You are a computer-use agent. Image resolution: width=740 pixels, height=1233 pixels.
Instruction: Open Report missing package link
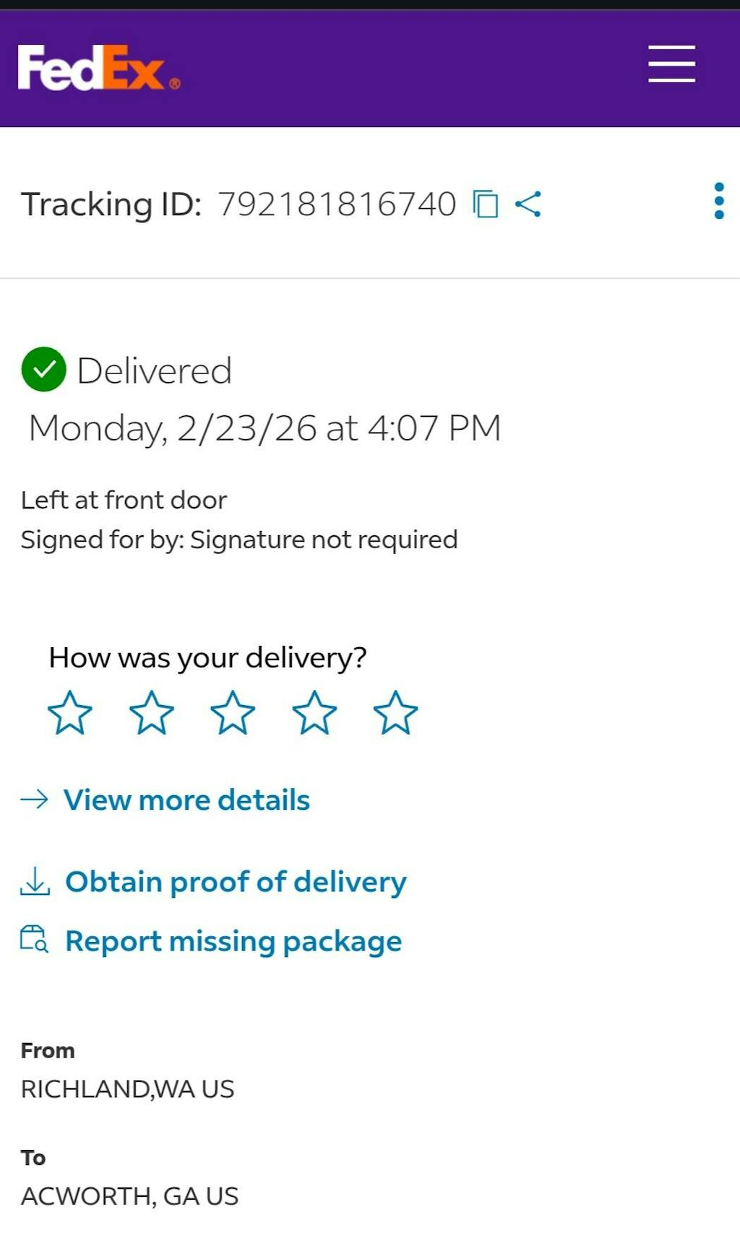pos(233,940)
